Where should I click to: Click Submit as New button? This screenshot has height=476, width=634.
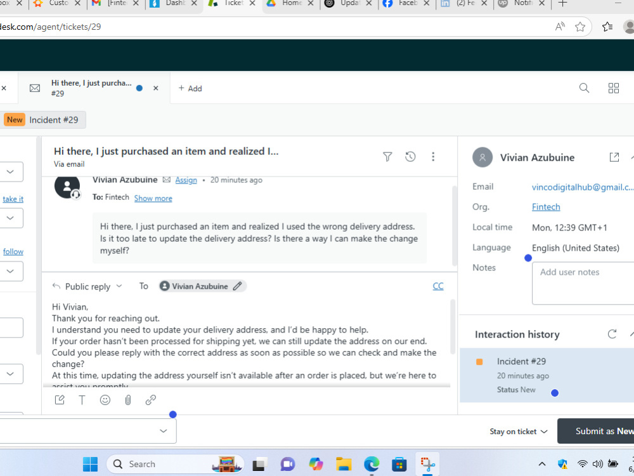click(595, 431)
